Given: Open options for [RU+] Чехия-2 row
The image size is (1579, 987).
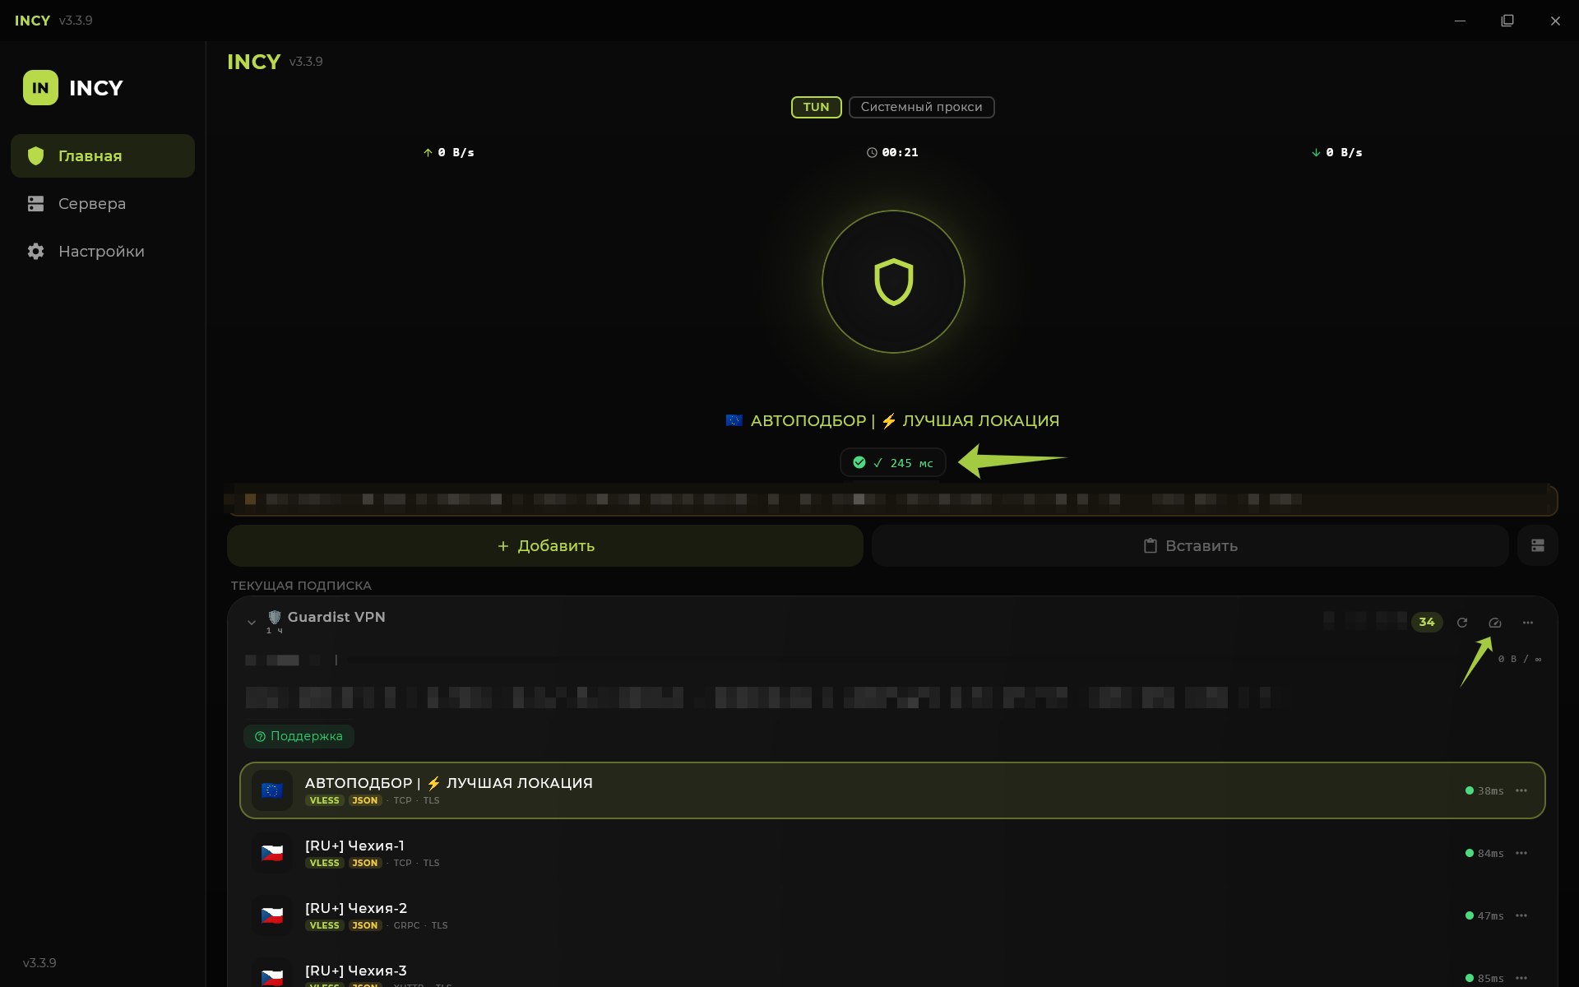Looking at the screenshot, I should click(1521, 915).
